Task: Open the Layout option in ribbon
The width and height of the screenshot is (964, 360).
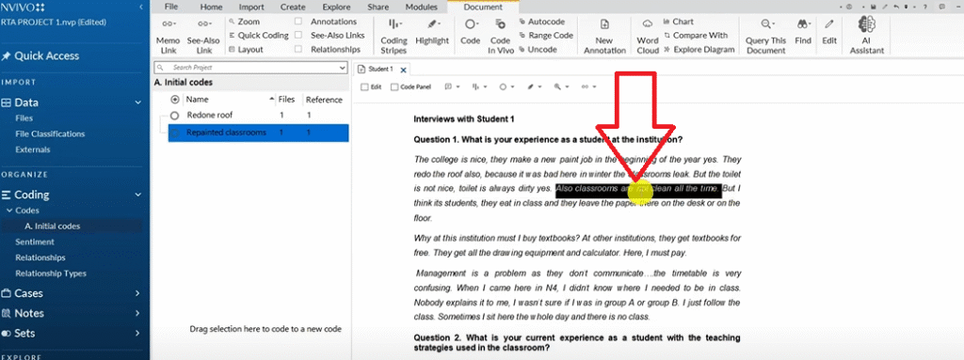Action: pyautogui.click(x=246, y=49)
